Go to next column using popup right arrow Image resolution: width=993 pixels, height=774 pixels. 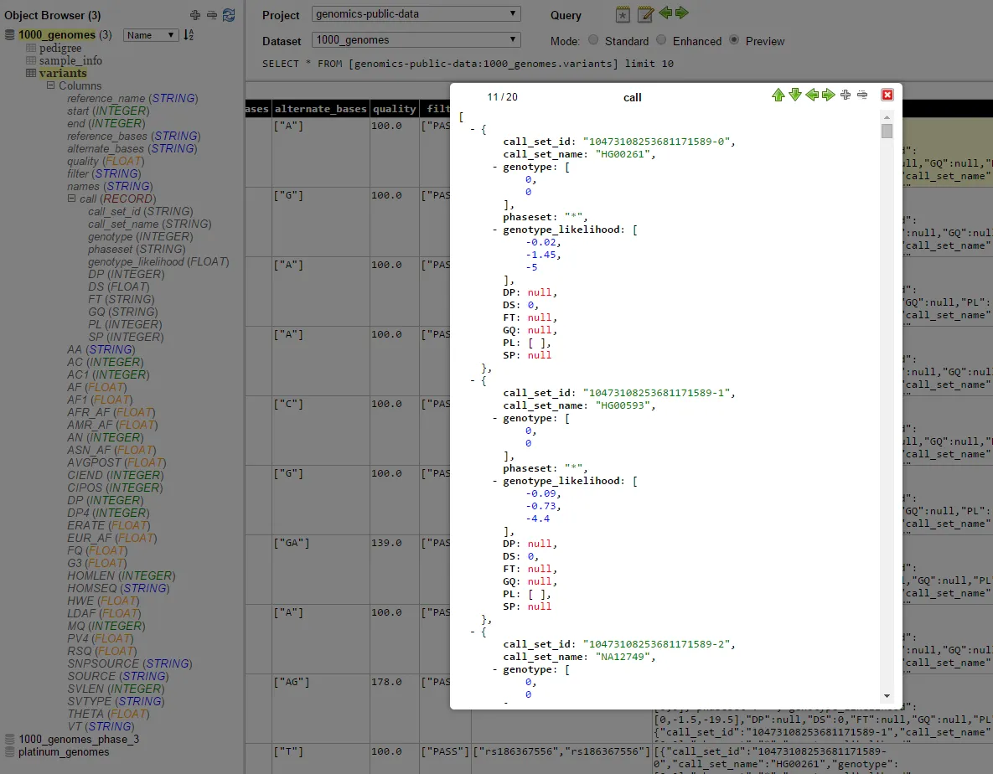click(x=829, y=95)
